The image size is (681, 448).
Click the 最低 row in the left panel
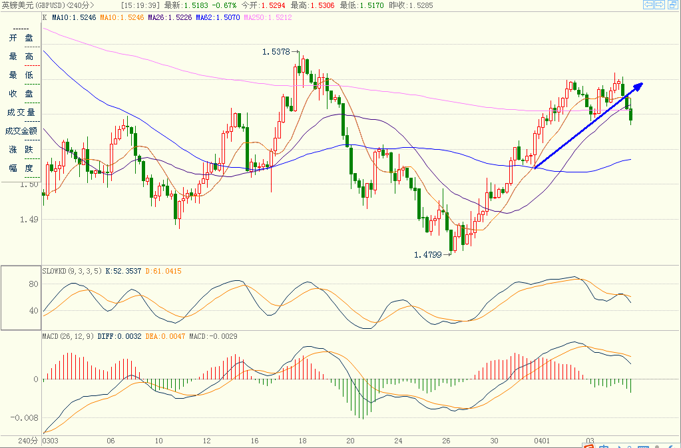pos(21,75)
